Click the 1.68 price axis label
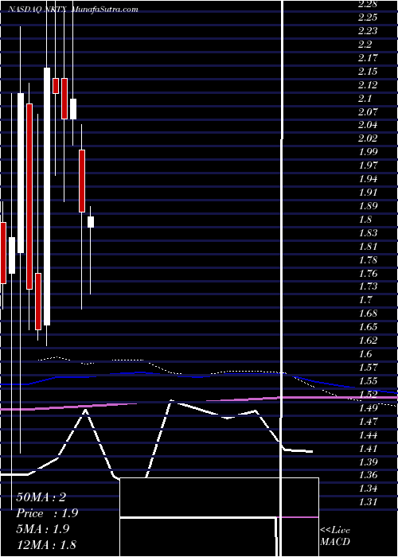This screenshot has height=557, width=398. [368, 314]
